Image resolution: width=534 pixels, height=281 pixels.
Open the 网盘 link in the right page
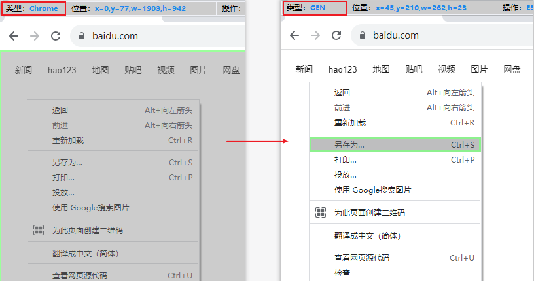pos(512,69)
